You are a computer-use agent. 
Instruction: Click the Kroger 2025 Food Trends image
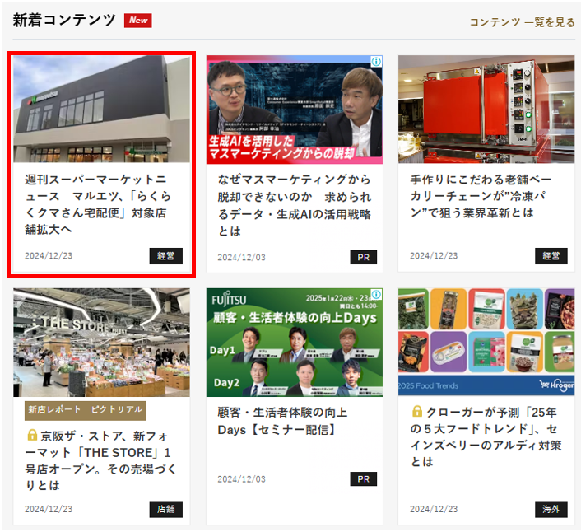tap(486, 342)
